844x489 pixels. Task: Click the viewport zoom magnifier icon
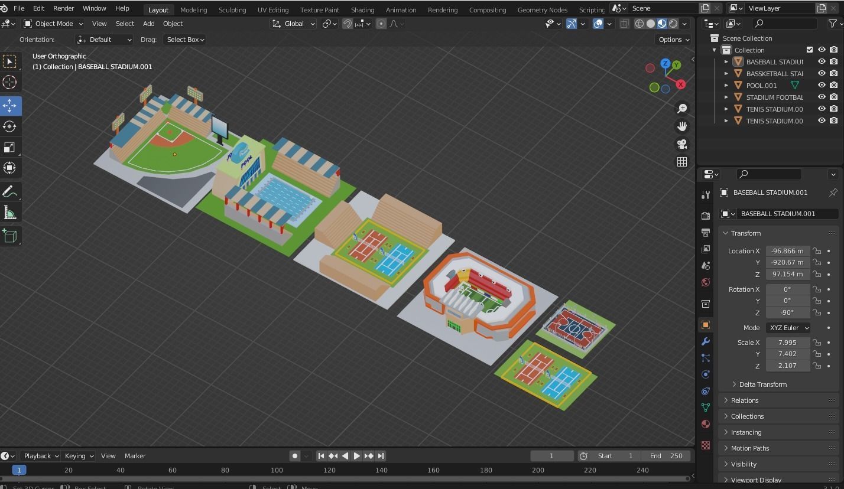click(x=682, y=109)
